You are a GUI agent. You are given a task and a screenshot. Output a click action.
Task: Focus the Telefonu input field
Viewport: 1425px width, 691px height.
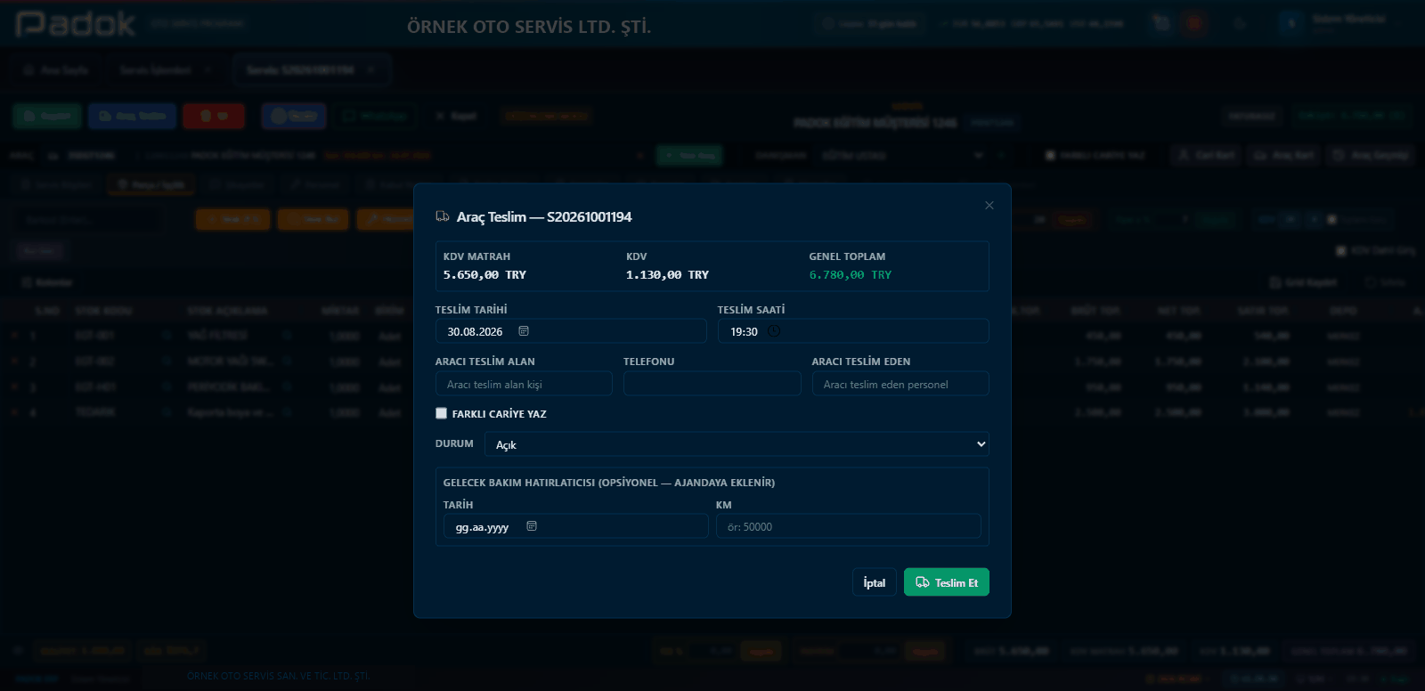pyautogui.click(x=712, y=384)
